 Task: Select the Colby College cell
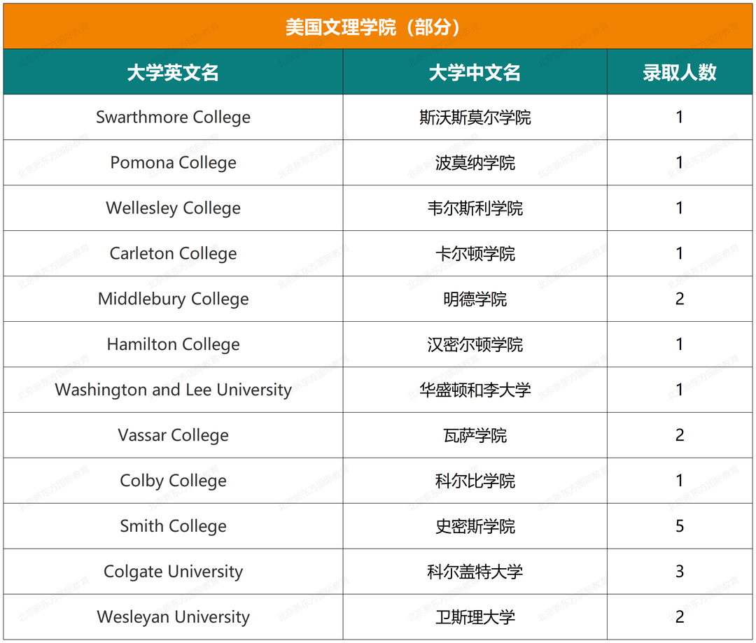point(173,481)
